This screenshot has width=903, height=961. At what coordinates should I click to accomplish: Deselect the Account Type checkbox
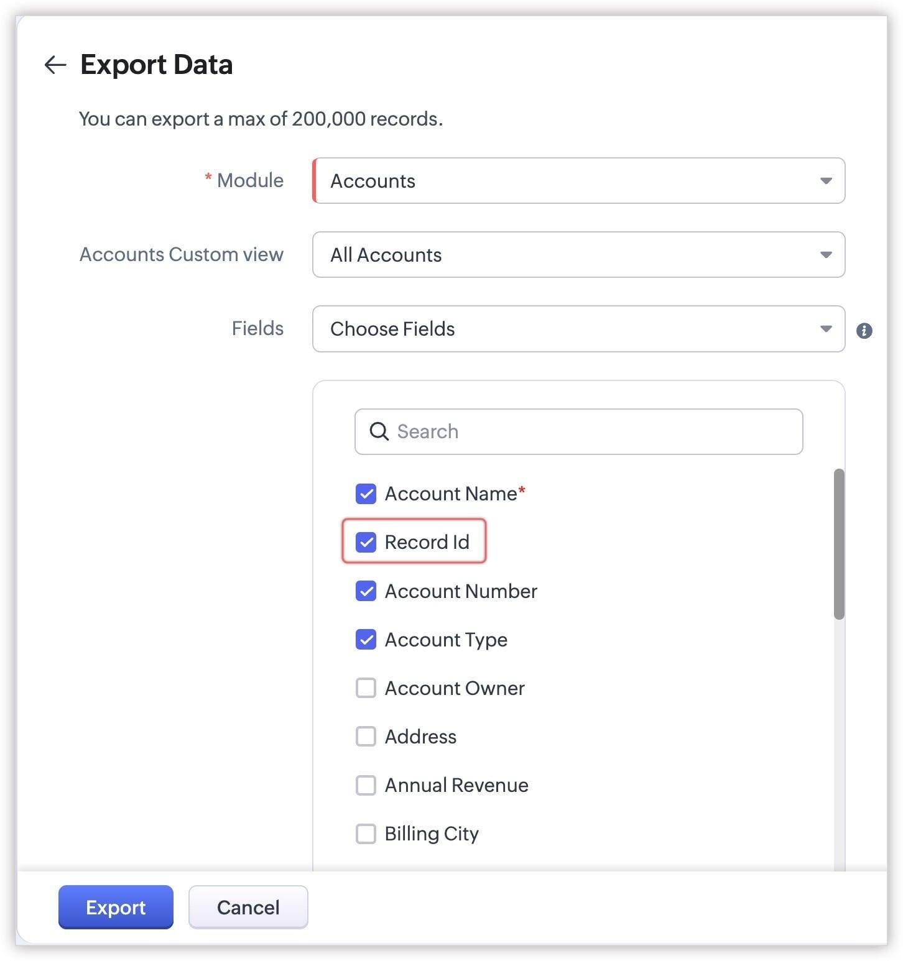click(366, 640)
